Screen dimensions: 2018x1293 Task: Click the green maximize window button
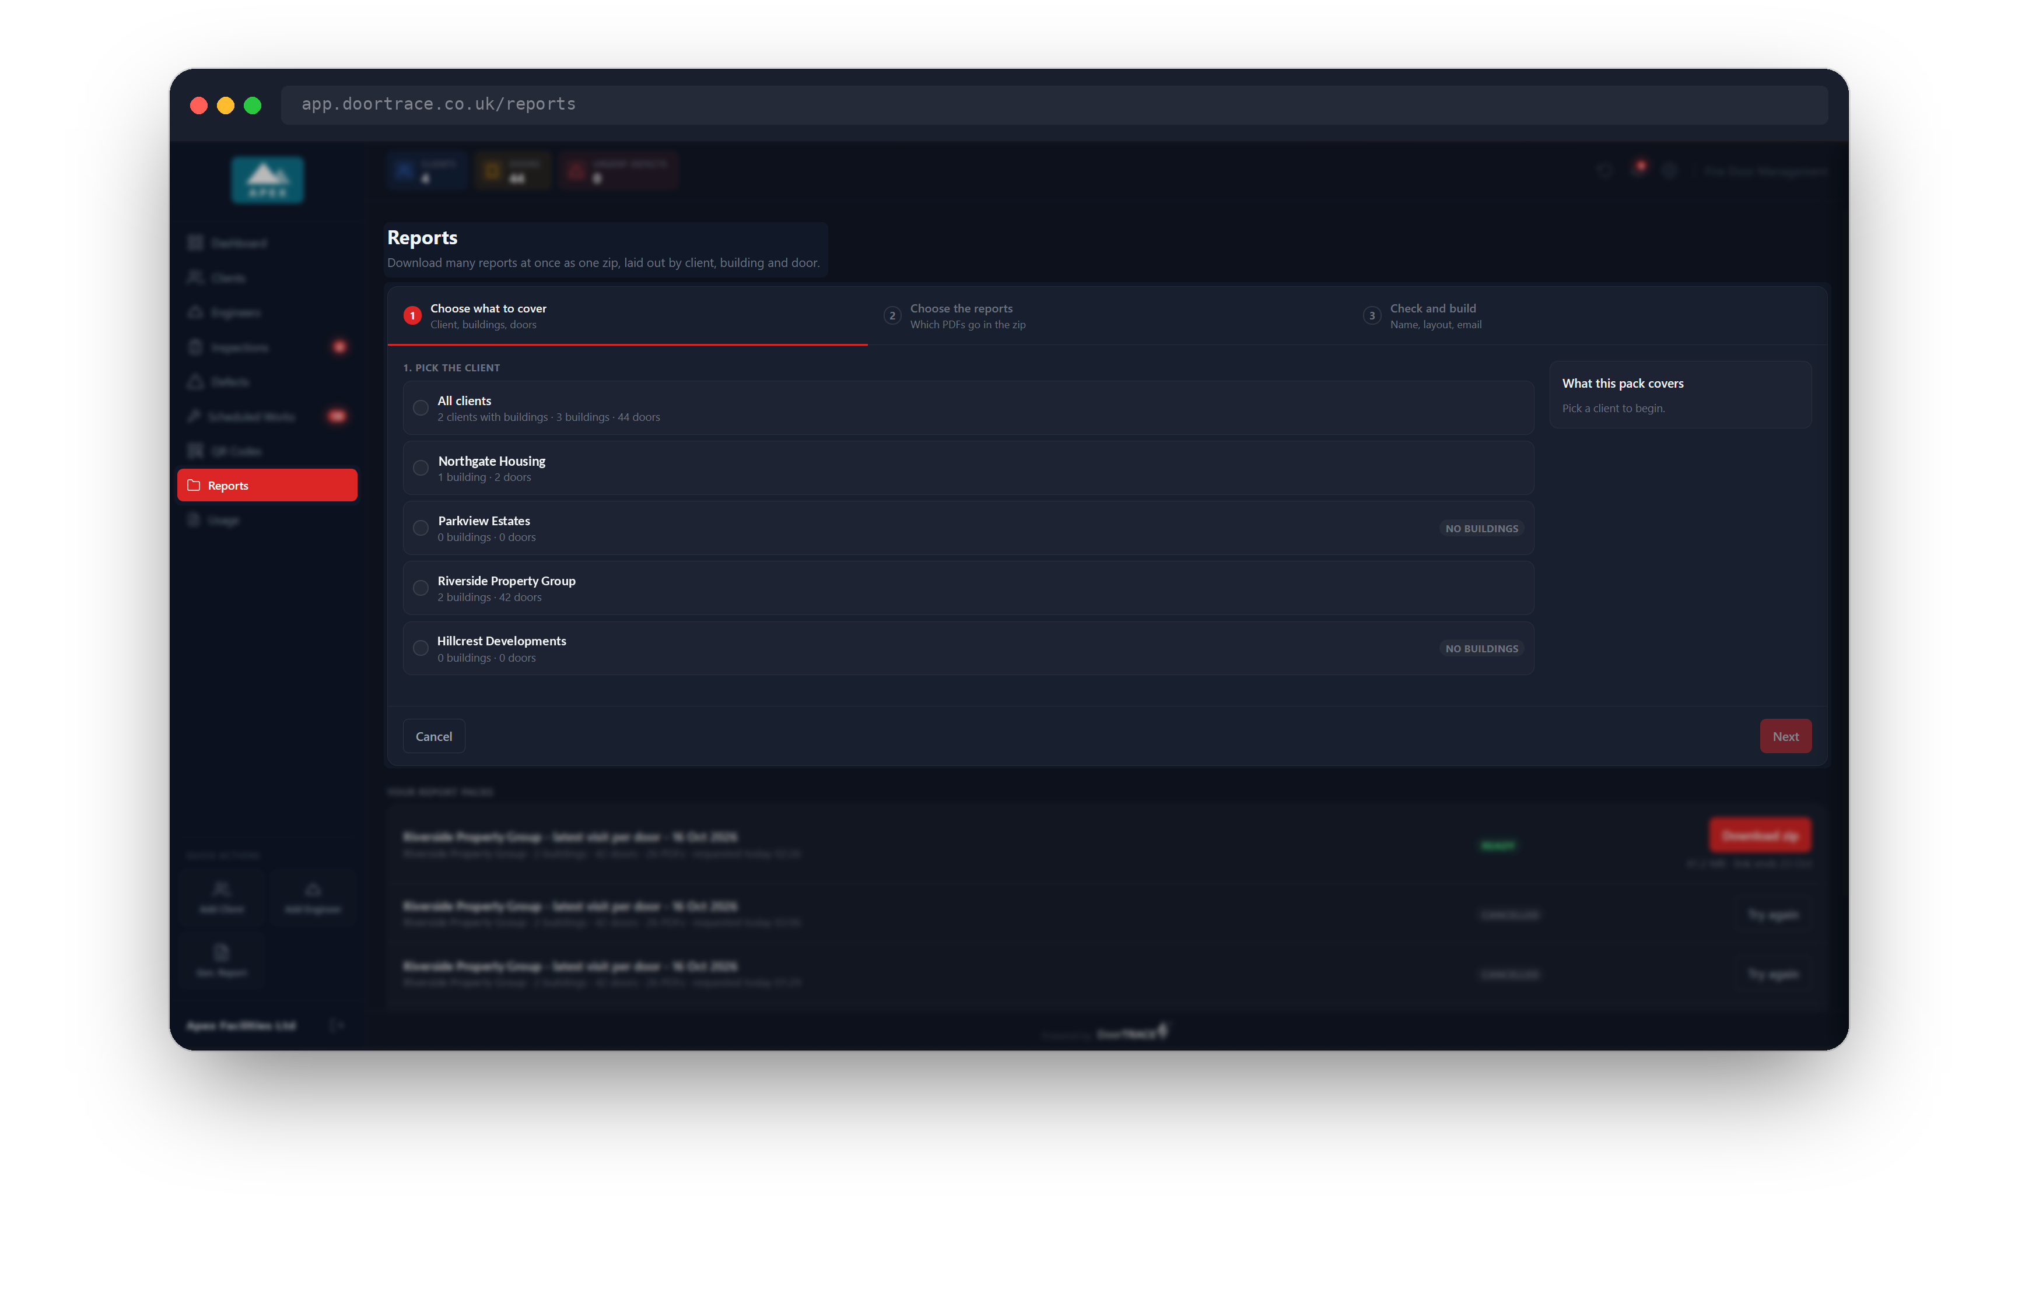coord(253,105)
